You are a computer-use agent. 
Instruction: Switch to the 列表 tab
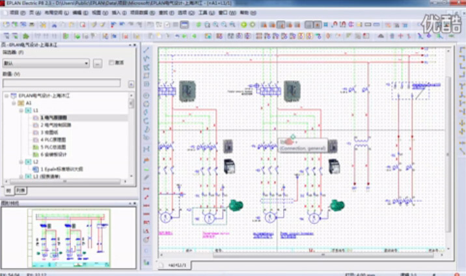[x=21, y=191]
